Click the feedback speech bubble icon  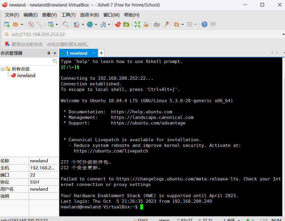point(213,24)
